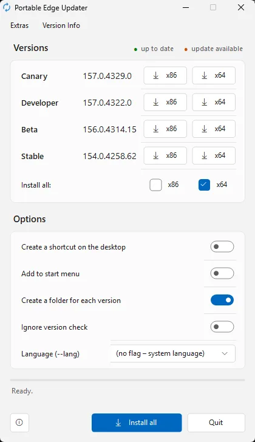Viewport: 255px width, 442px height.
Task: Click the Portable Edge Updater refresh logo icon
Action: (7, 7)
